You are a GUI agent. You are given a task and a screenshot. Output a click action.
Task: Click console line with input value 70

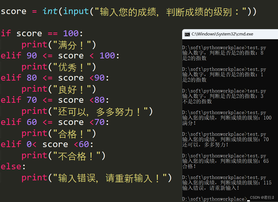[x=225, y=139]
